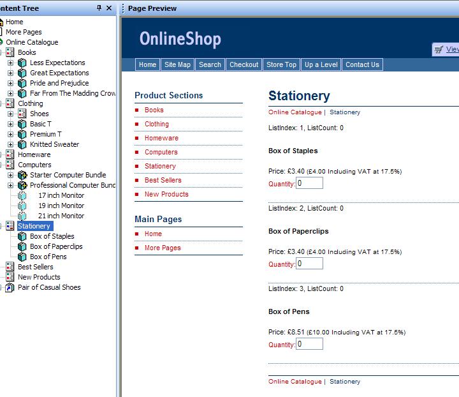The image size is (459, 397).
Task: Click the Starter Computer Bundle icon
Action: 22,175
